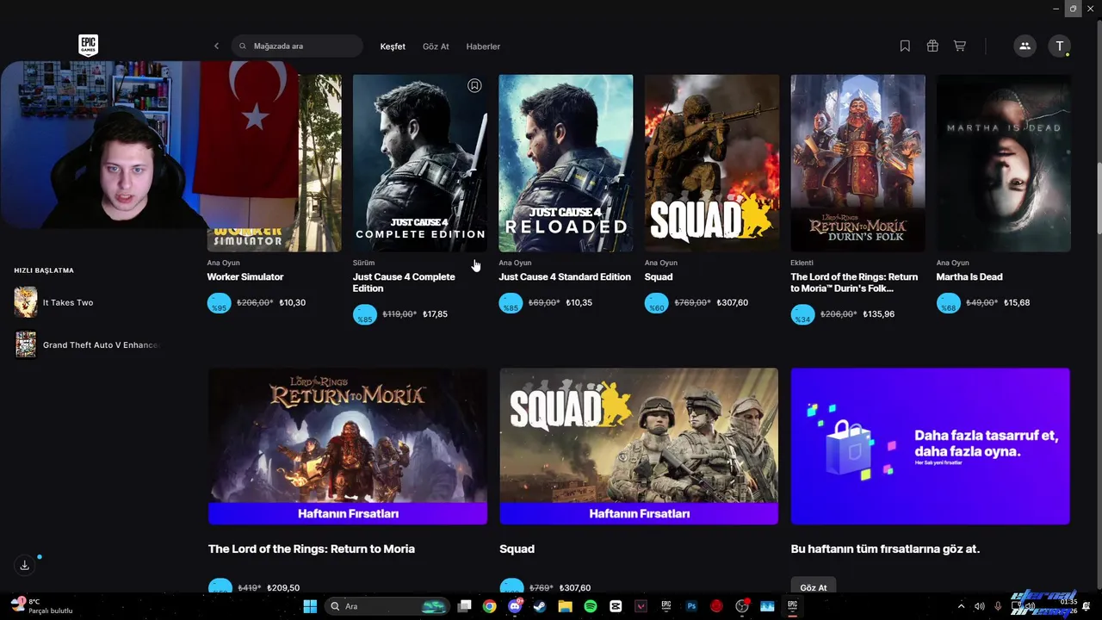The height and width of the screenshot is (620, 1102).
Task: Open the notification bell in the tray
Action: (1087, 606)
